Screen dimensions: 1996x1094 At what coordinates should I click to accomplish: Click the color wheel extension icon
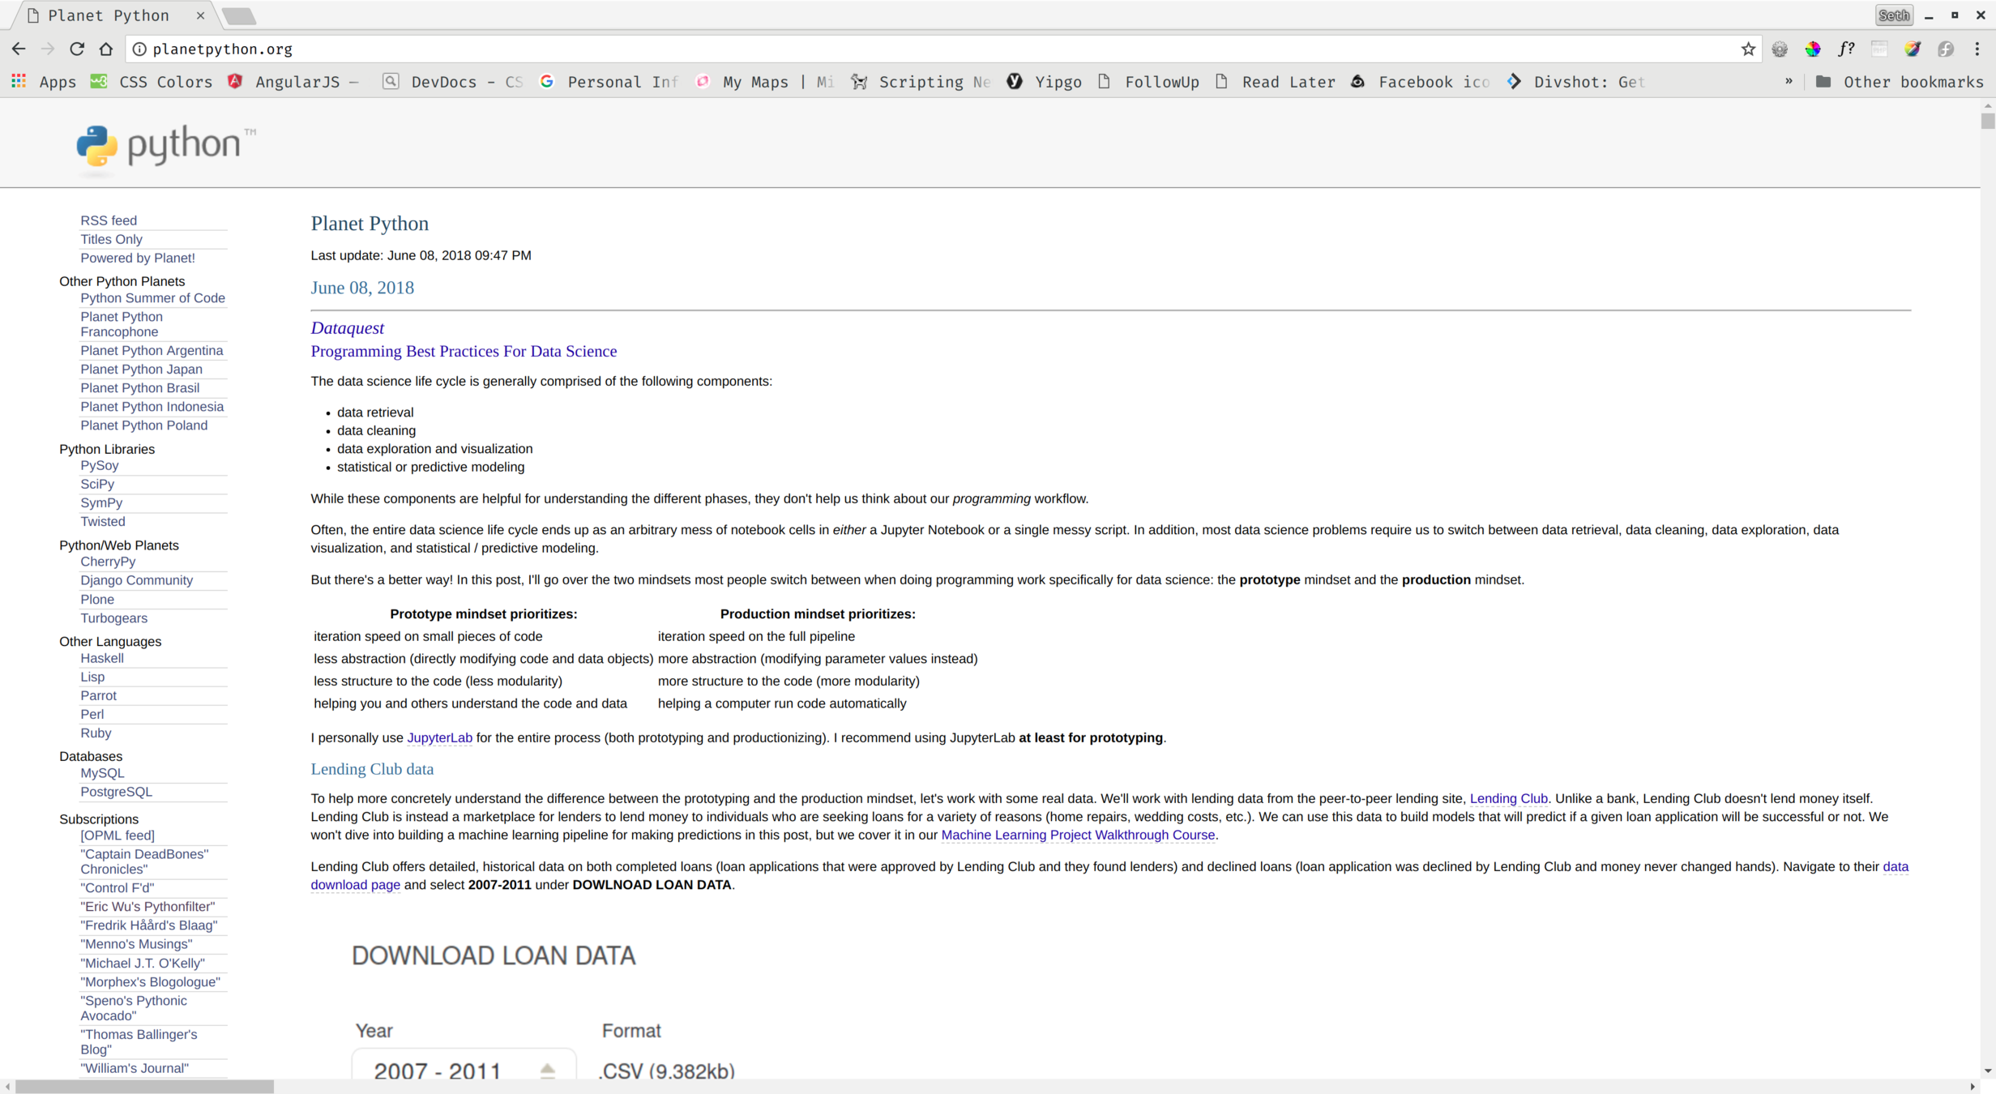[1813, 49]
